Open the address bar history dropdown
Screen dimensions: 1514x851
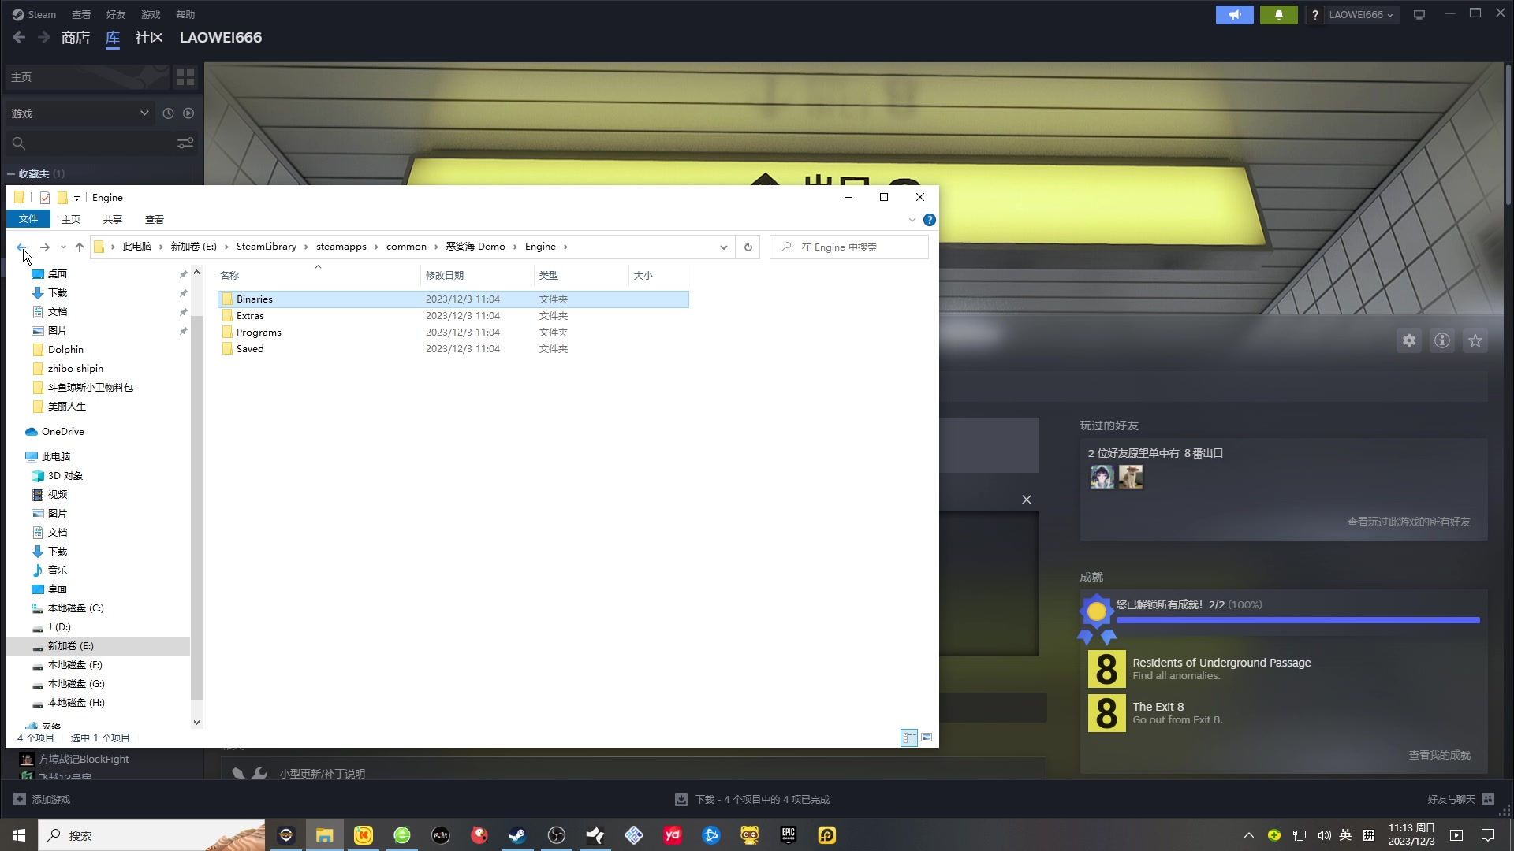[x=723, y=247]
